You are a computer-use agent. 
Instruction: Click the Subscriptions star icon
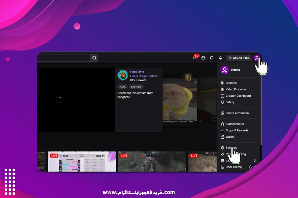click(x=223, y=124)
